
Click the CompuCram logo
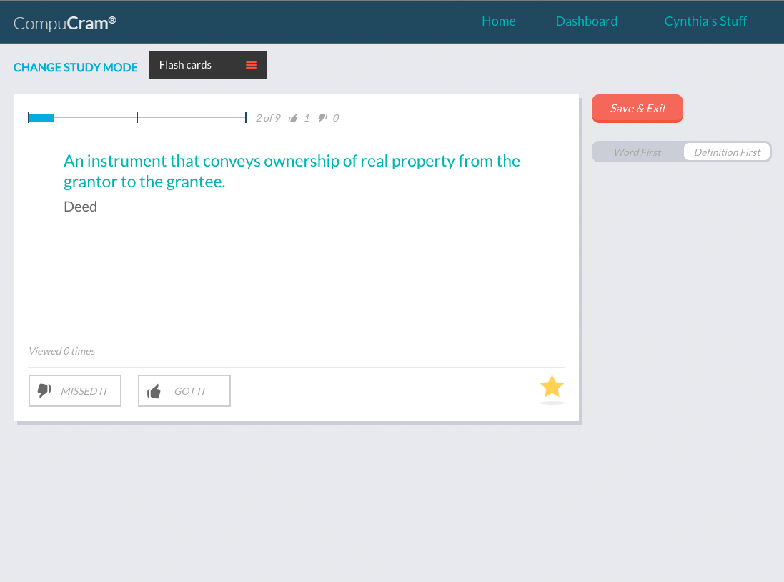pyautogui.click(x=65, y=23)
